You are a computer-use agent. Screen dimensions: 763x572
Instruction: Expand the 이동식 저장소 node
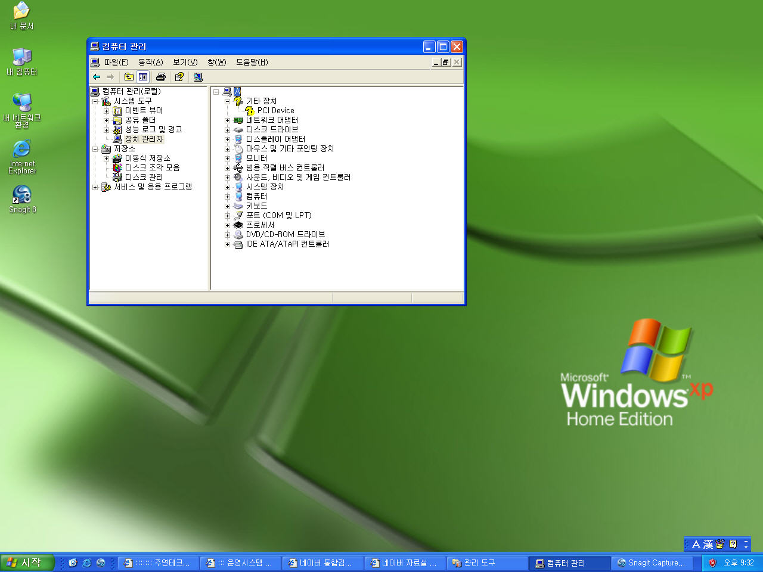pyautogui.click(x=106, y=158)
